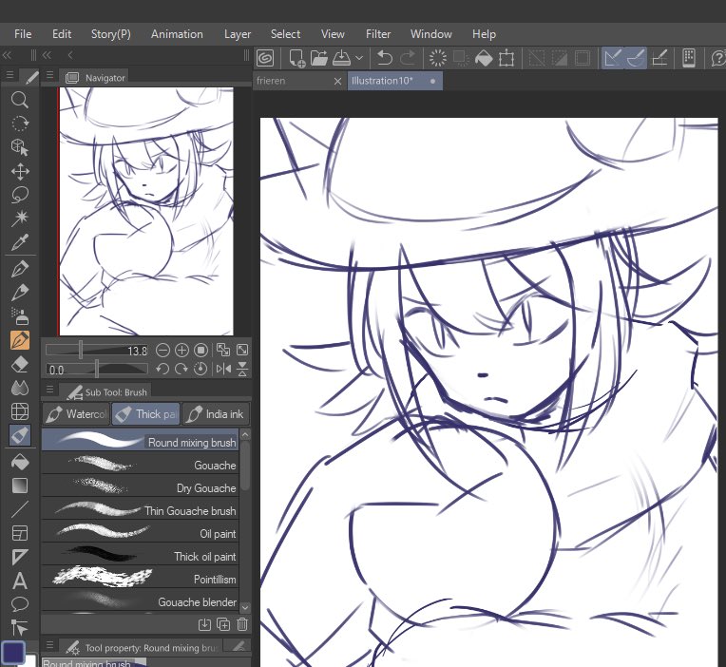Select the Lasso selection tool

19,195
